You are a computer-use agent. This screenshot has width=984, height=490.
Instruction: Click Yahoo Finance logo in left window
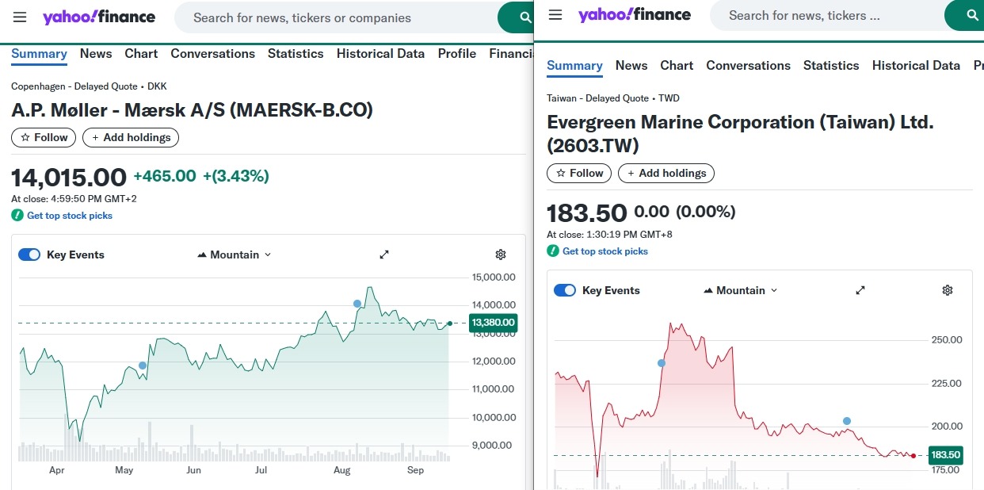99,17
